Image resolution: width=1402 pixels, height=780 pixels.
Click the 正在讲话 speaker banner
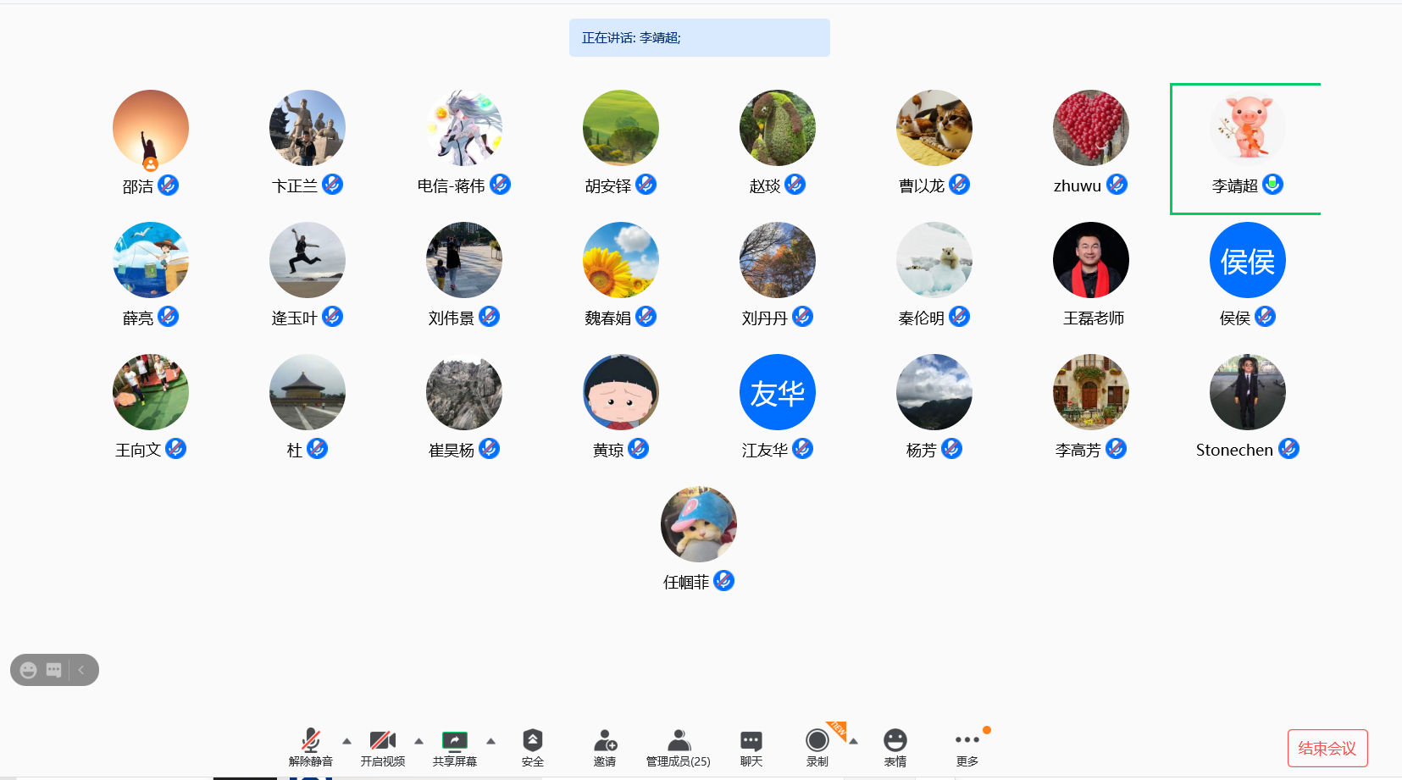[x=699, y=38]
